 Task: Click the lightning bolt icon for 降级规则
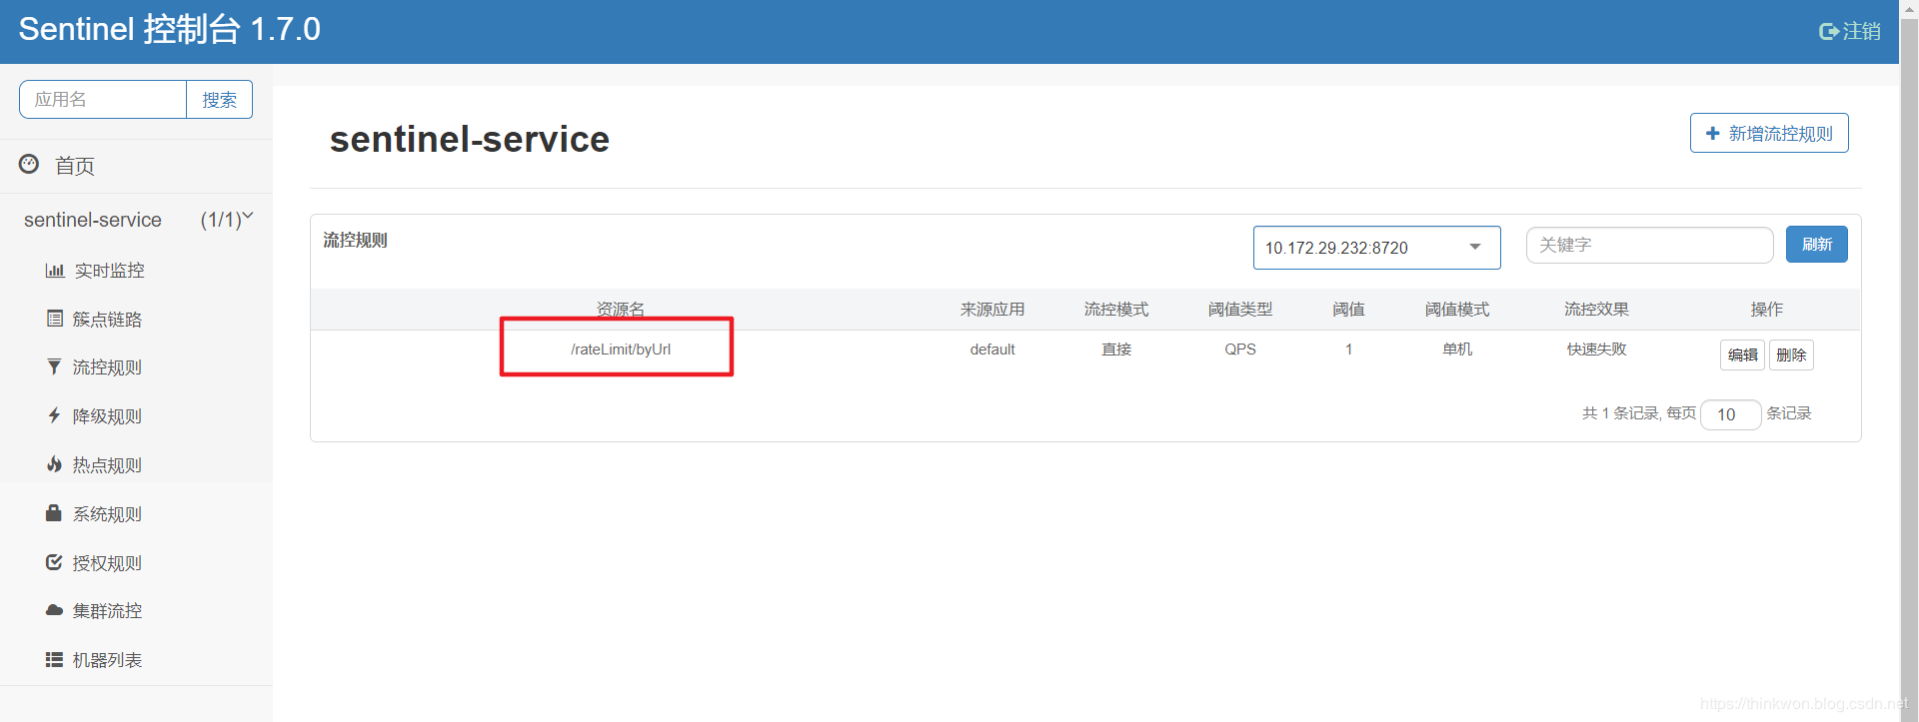pyautogui.click(x=55, y=415)
